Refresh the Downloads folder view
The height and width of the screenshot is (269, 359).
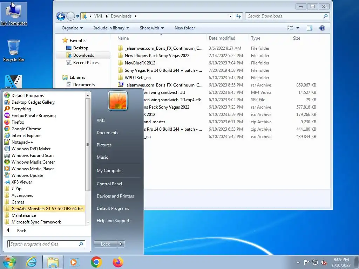tap(238, 16)
